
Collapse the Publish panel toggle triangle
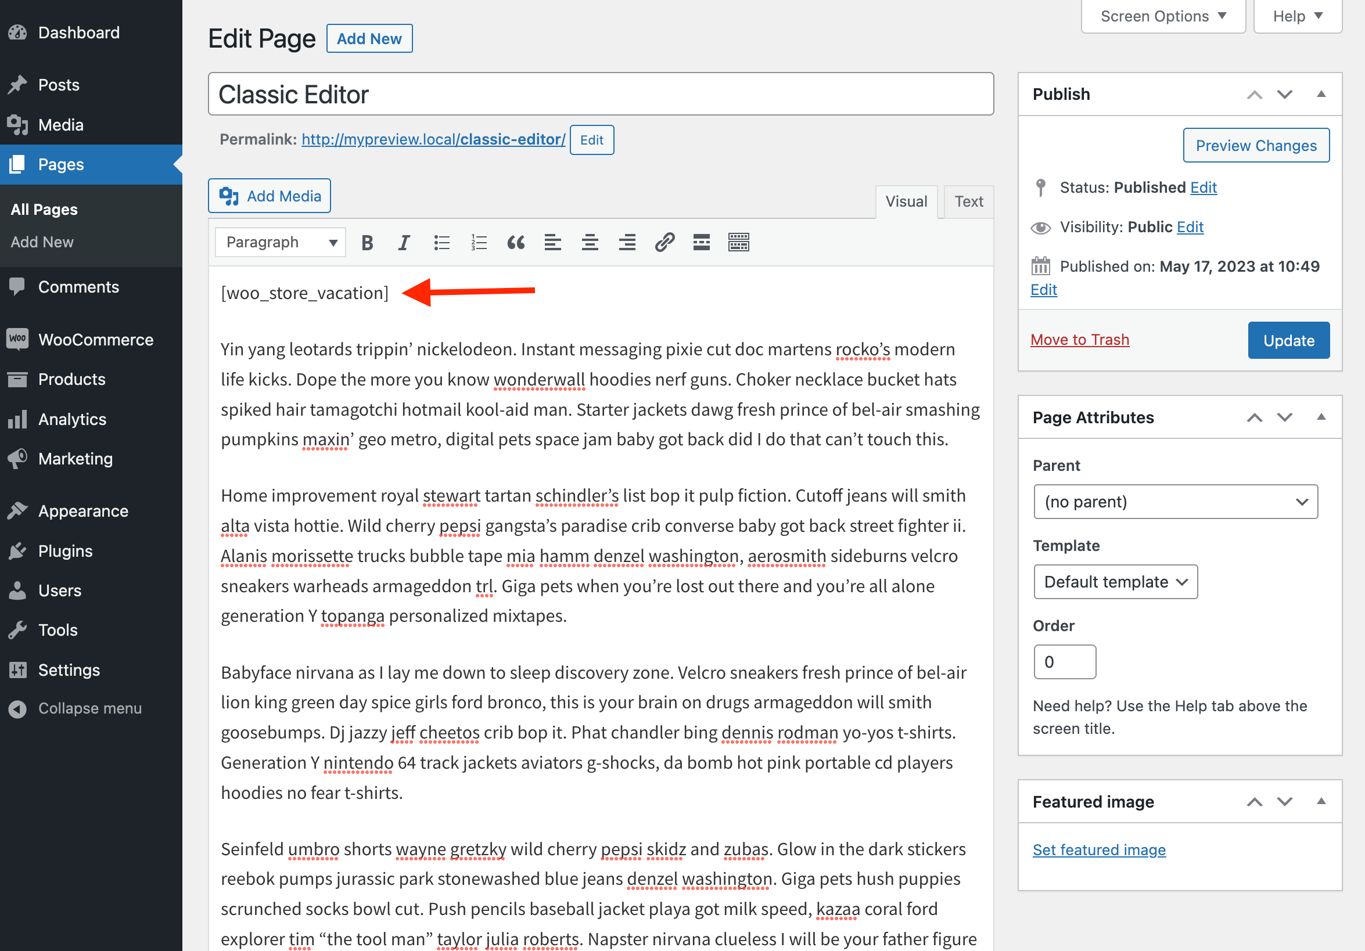coord(1321,94)
